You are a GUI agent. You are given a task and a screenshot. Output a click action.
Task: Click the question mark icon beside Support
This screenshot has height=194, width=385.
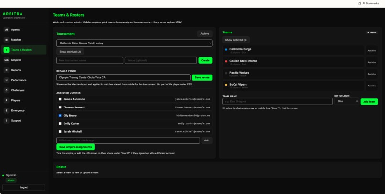(6, 120)
